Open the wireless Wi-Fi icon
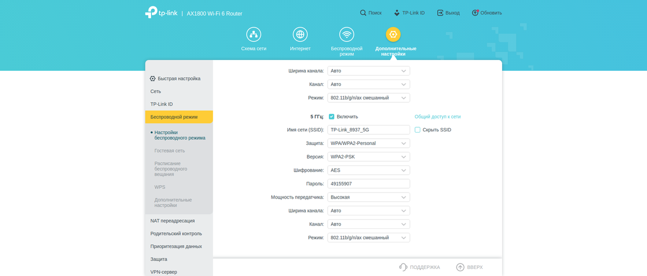This screenshot has height=276, width=647. click(x=347, y=34)
